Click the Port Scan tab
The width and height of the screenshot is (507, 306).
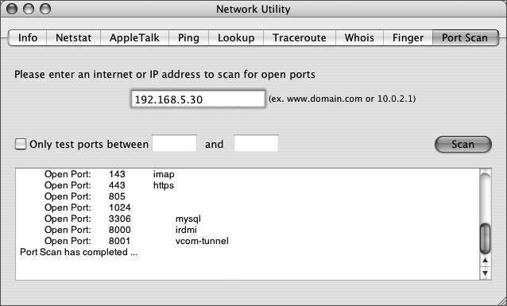[x=465, y=38]
